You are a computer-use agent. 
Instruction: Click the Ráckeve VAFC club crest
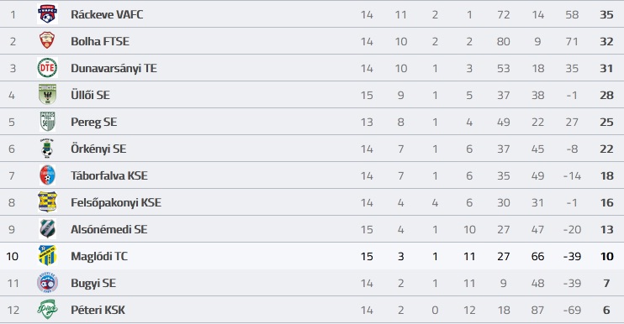pos(47,14)
